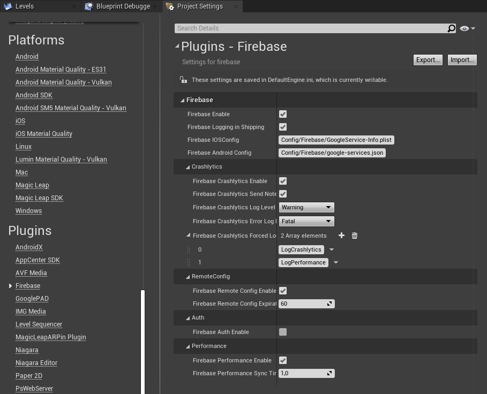This screenshot has width=487, height=394.
Task: Toggle Firebase Crashlytics Enable checkbox
Action: 283,181
